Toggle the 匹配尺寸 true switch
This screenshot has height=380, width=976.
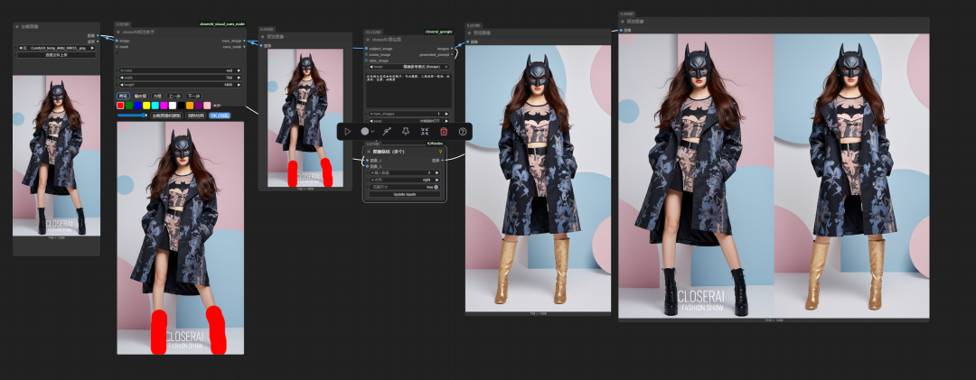[436, 187]
